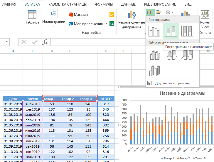Select the 100% stacked column chart thumbnail
Image resolution: width=214 pixels, height=162 pixels.
pyautogui.click(x=187, y=31)
